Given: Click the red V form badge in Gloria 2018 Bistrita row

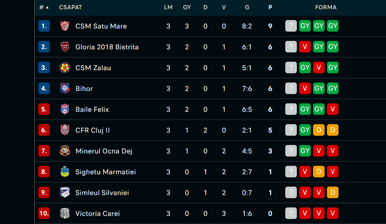Looking at the screenshot, I should tap(305, 47).
